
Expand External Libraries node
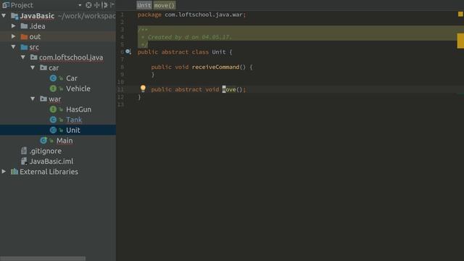4,171
